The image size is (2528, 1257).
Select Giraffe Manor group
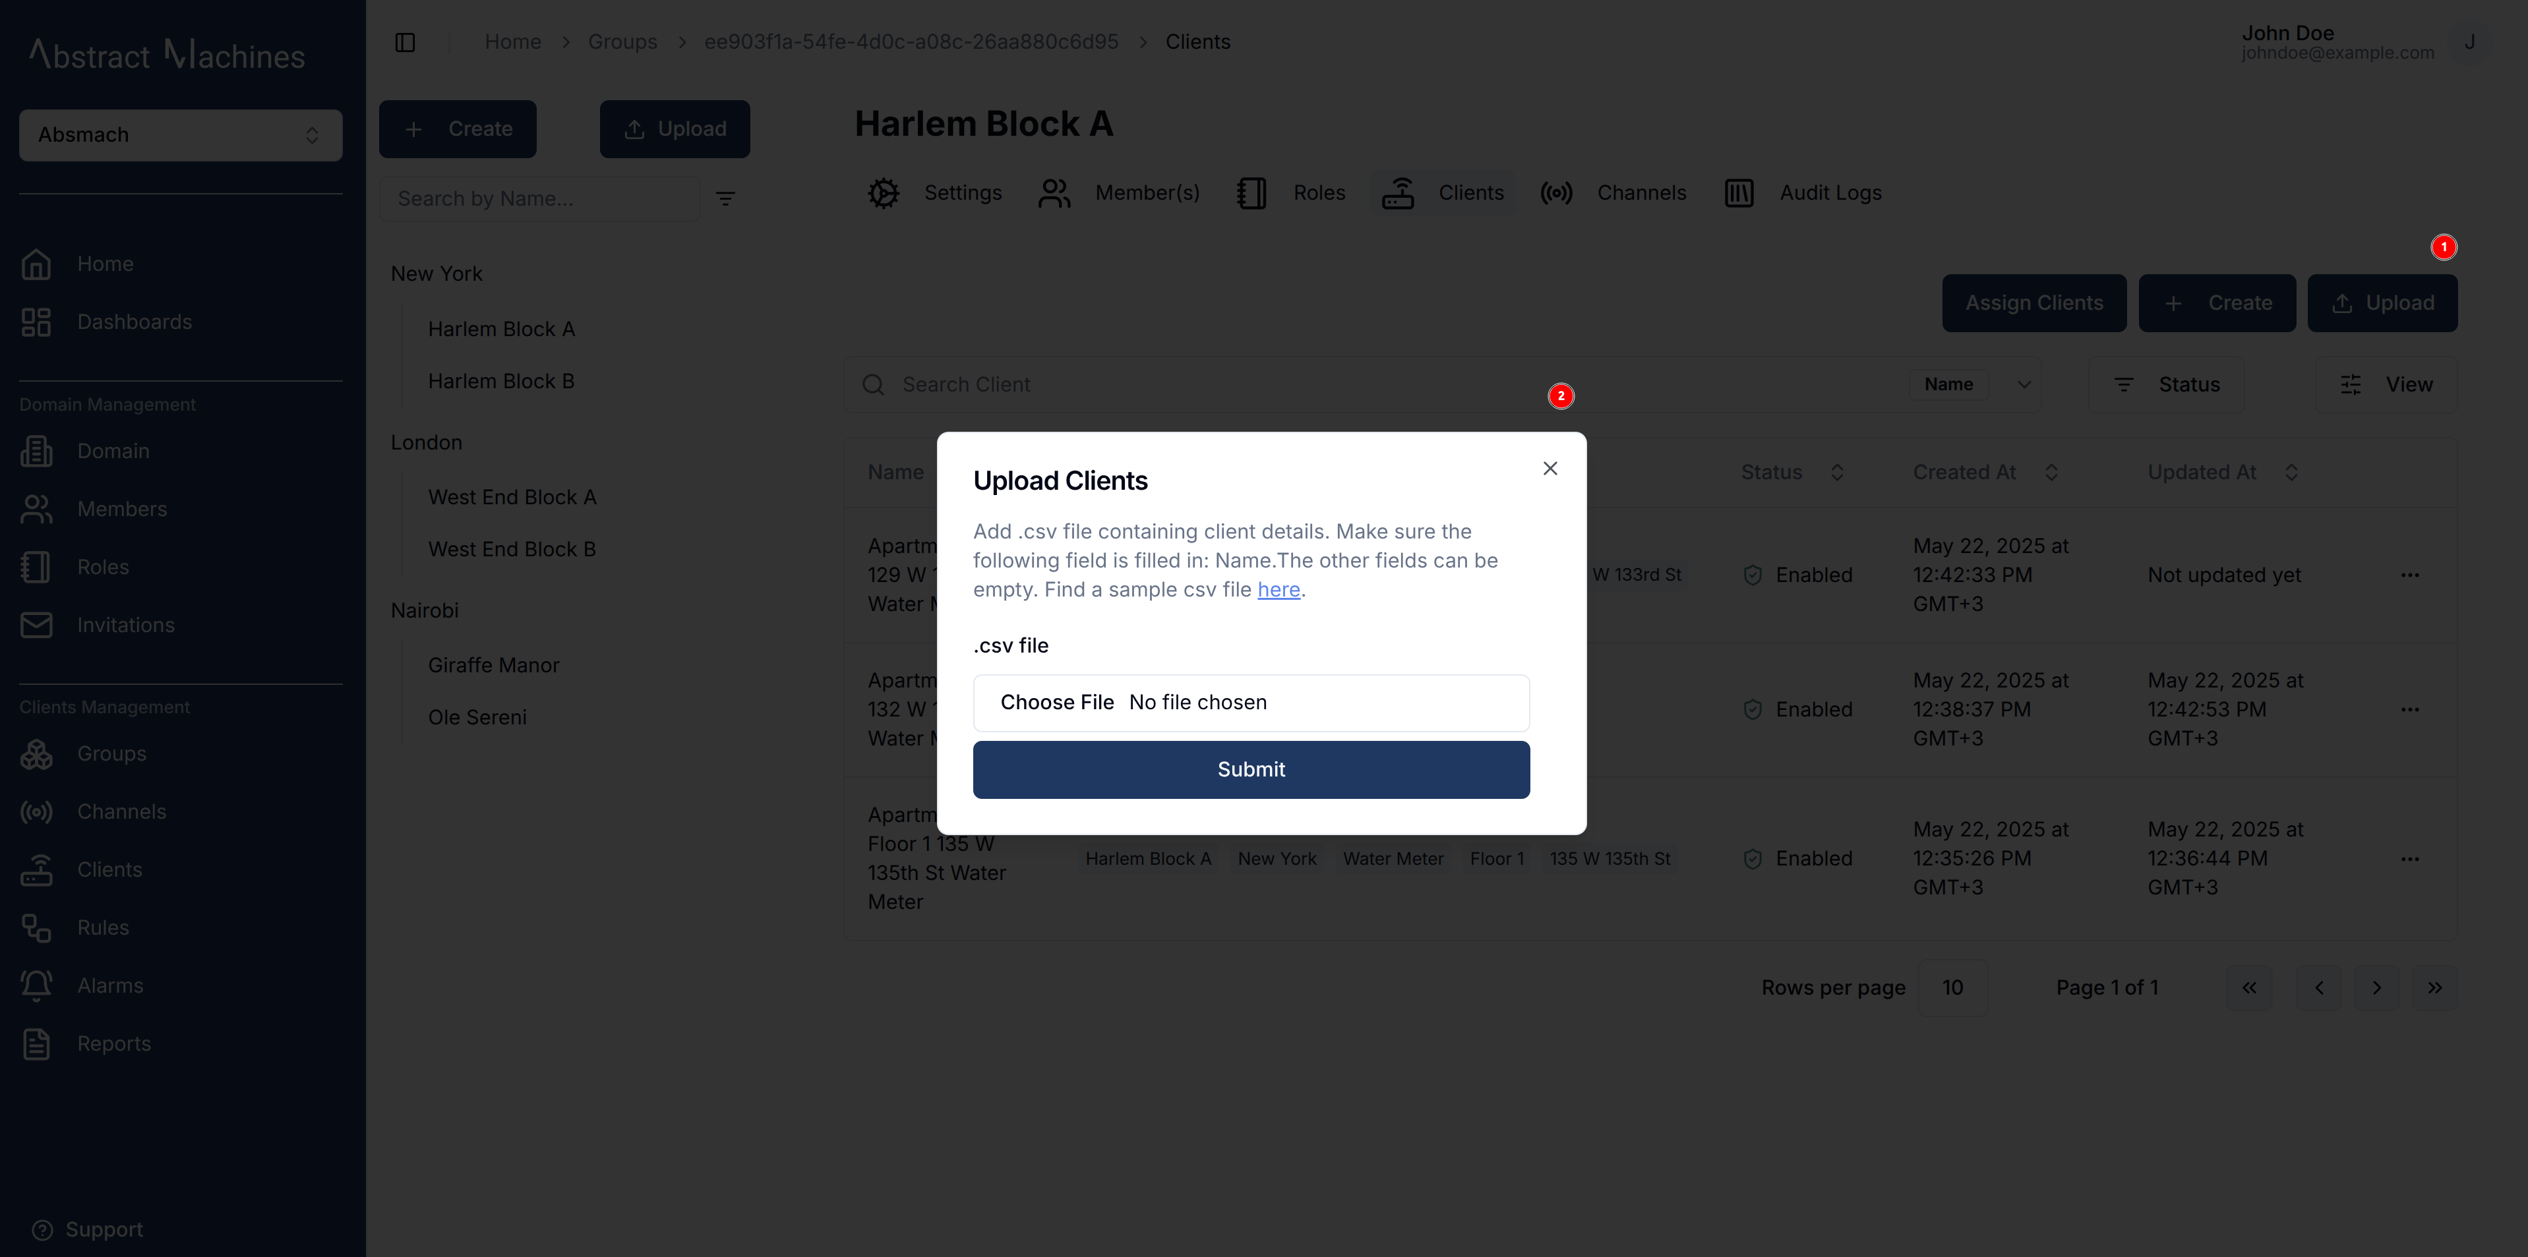[494, 665]
